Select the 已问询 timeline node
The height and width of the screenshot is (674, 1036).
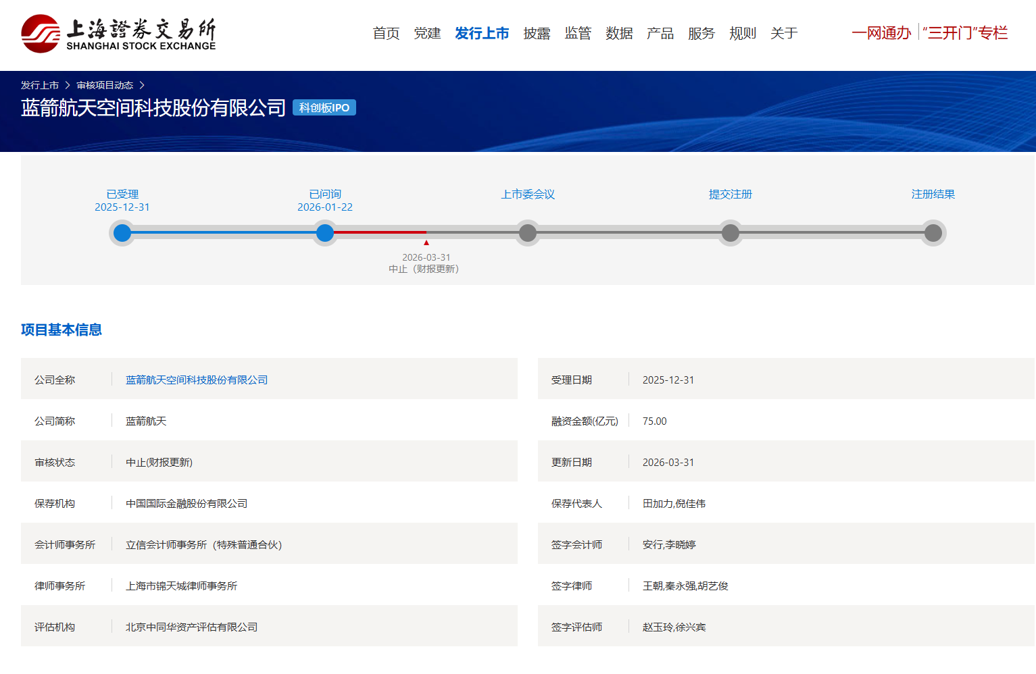[324, 233]
